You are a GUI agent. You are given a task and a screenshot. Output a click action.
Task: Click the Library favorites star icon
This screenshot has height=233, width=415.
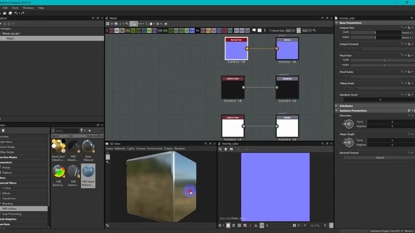pyautogui.click(x=89, y=131)
